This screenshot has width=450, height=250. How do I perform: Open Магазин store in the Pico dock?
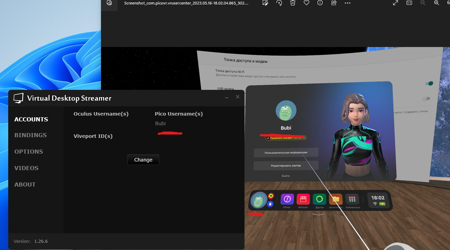pyautogui.click(x=303, y=199)
